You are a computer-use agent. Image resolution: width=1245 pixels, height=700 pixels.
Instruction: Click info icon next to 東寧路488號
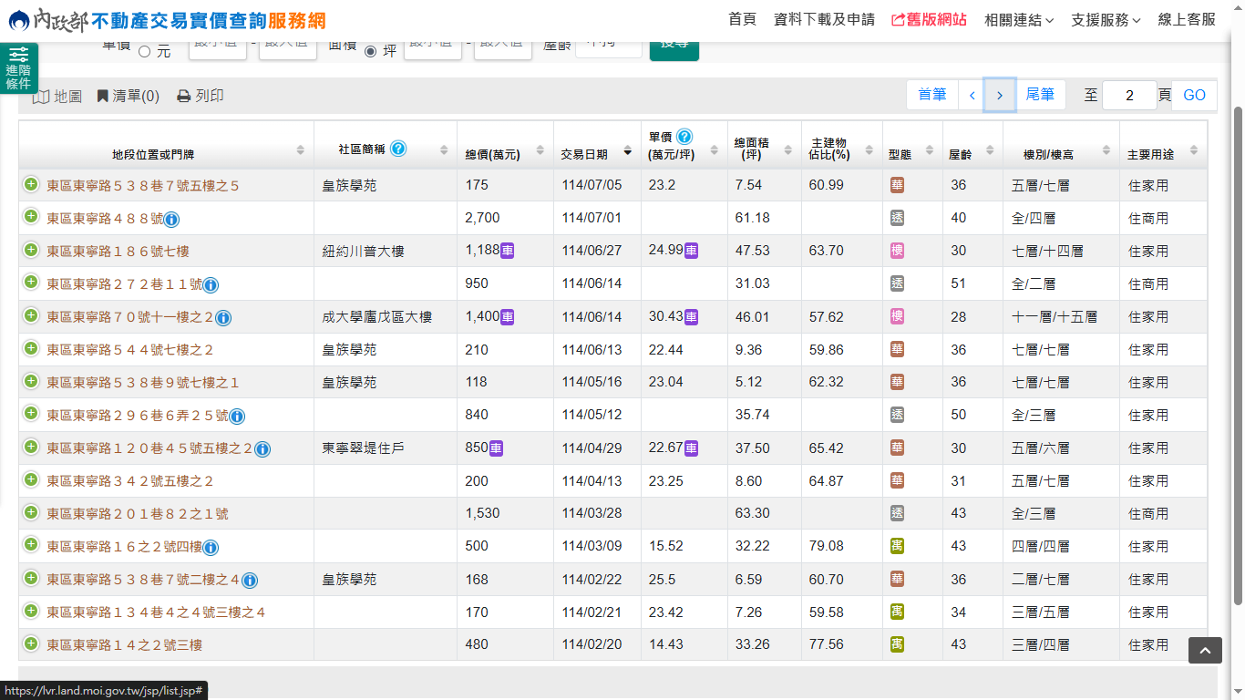(171, 219)
